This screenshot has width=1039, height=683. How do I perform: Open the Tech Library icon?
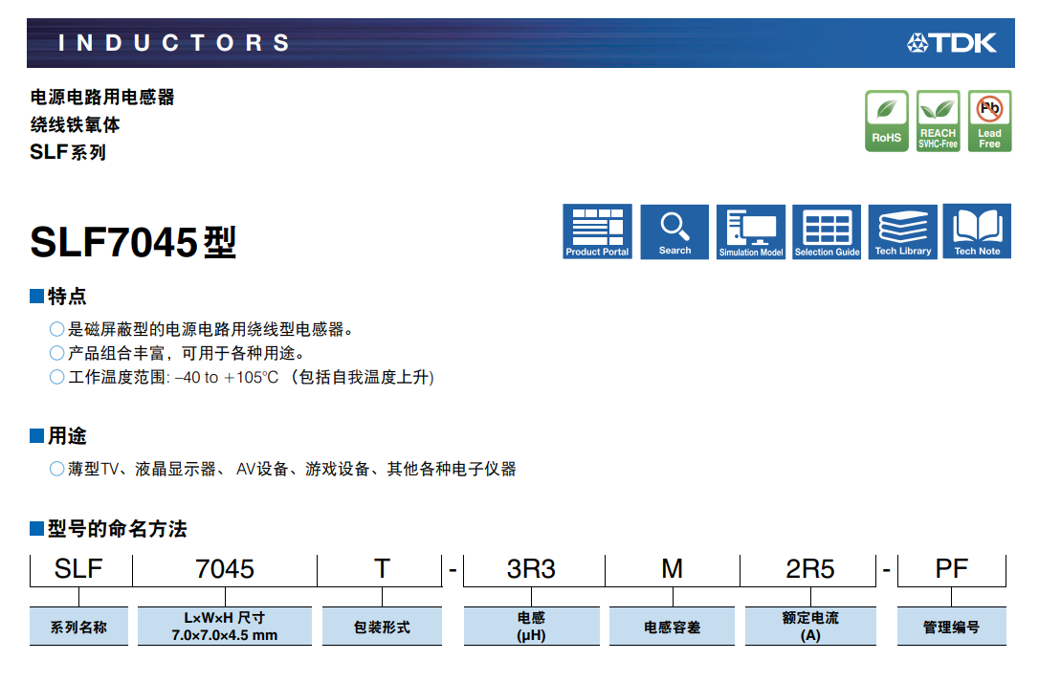pyautogui.click(x=902, y=231)
